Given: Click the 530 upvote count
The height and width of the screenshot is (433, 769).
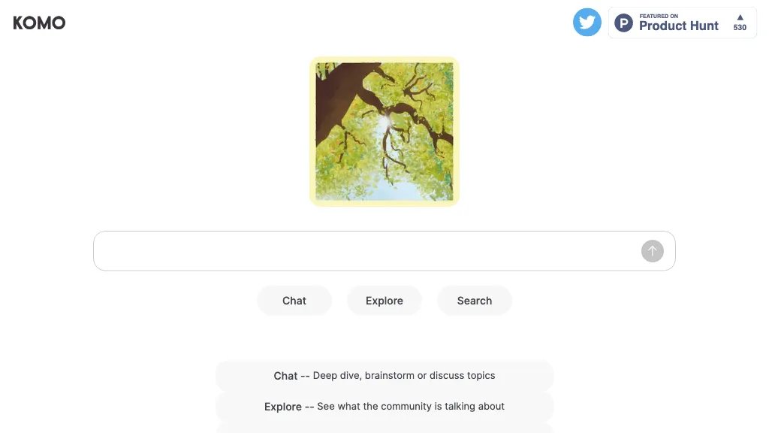Looking at the screenshot, I should pos(740,28).
